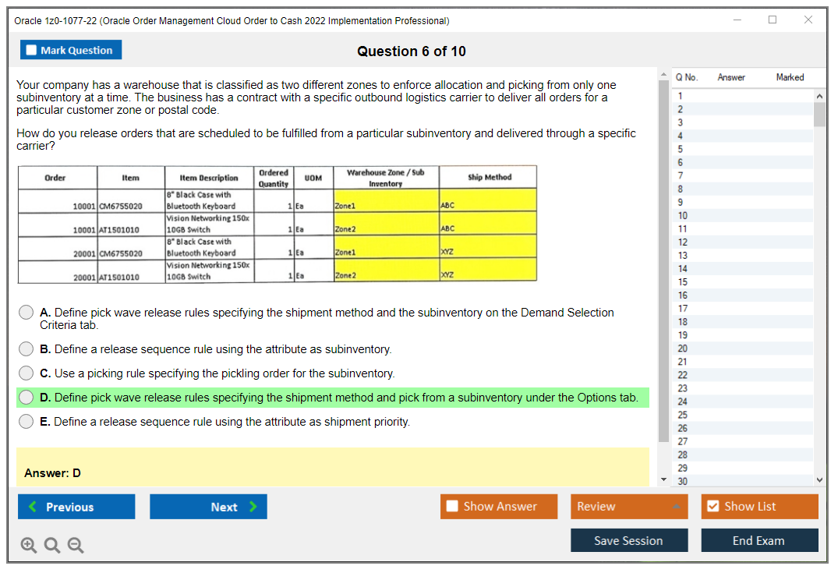
Task: Click the zoom in magnifier icon
Action: (28, 545)
